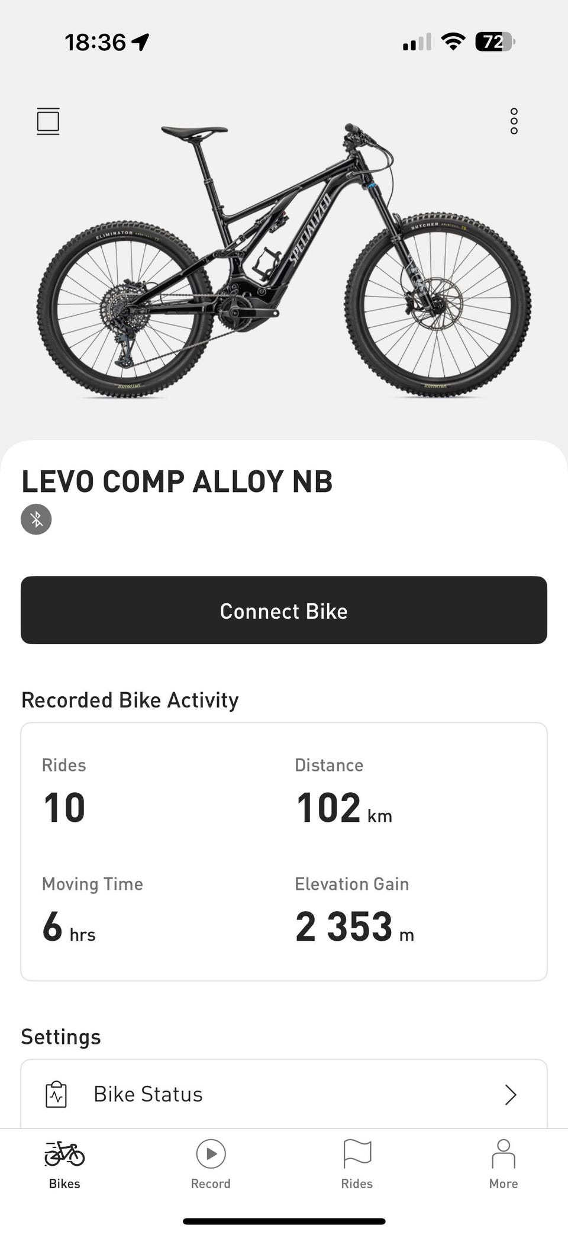Tap the 2 353 m Elevation Gain stat

(x=354, y=927)
